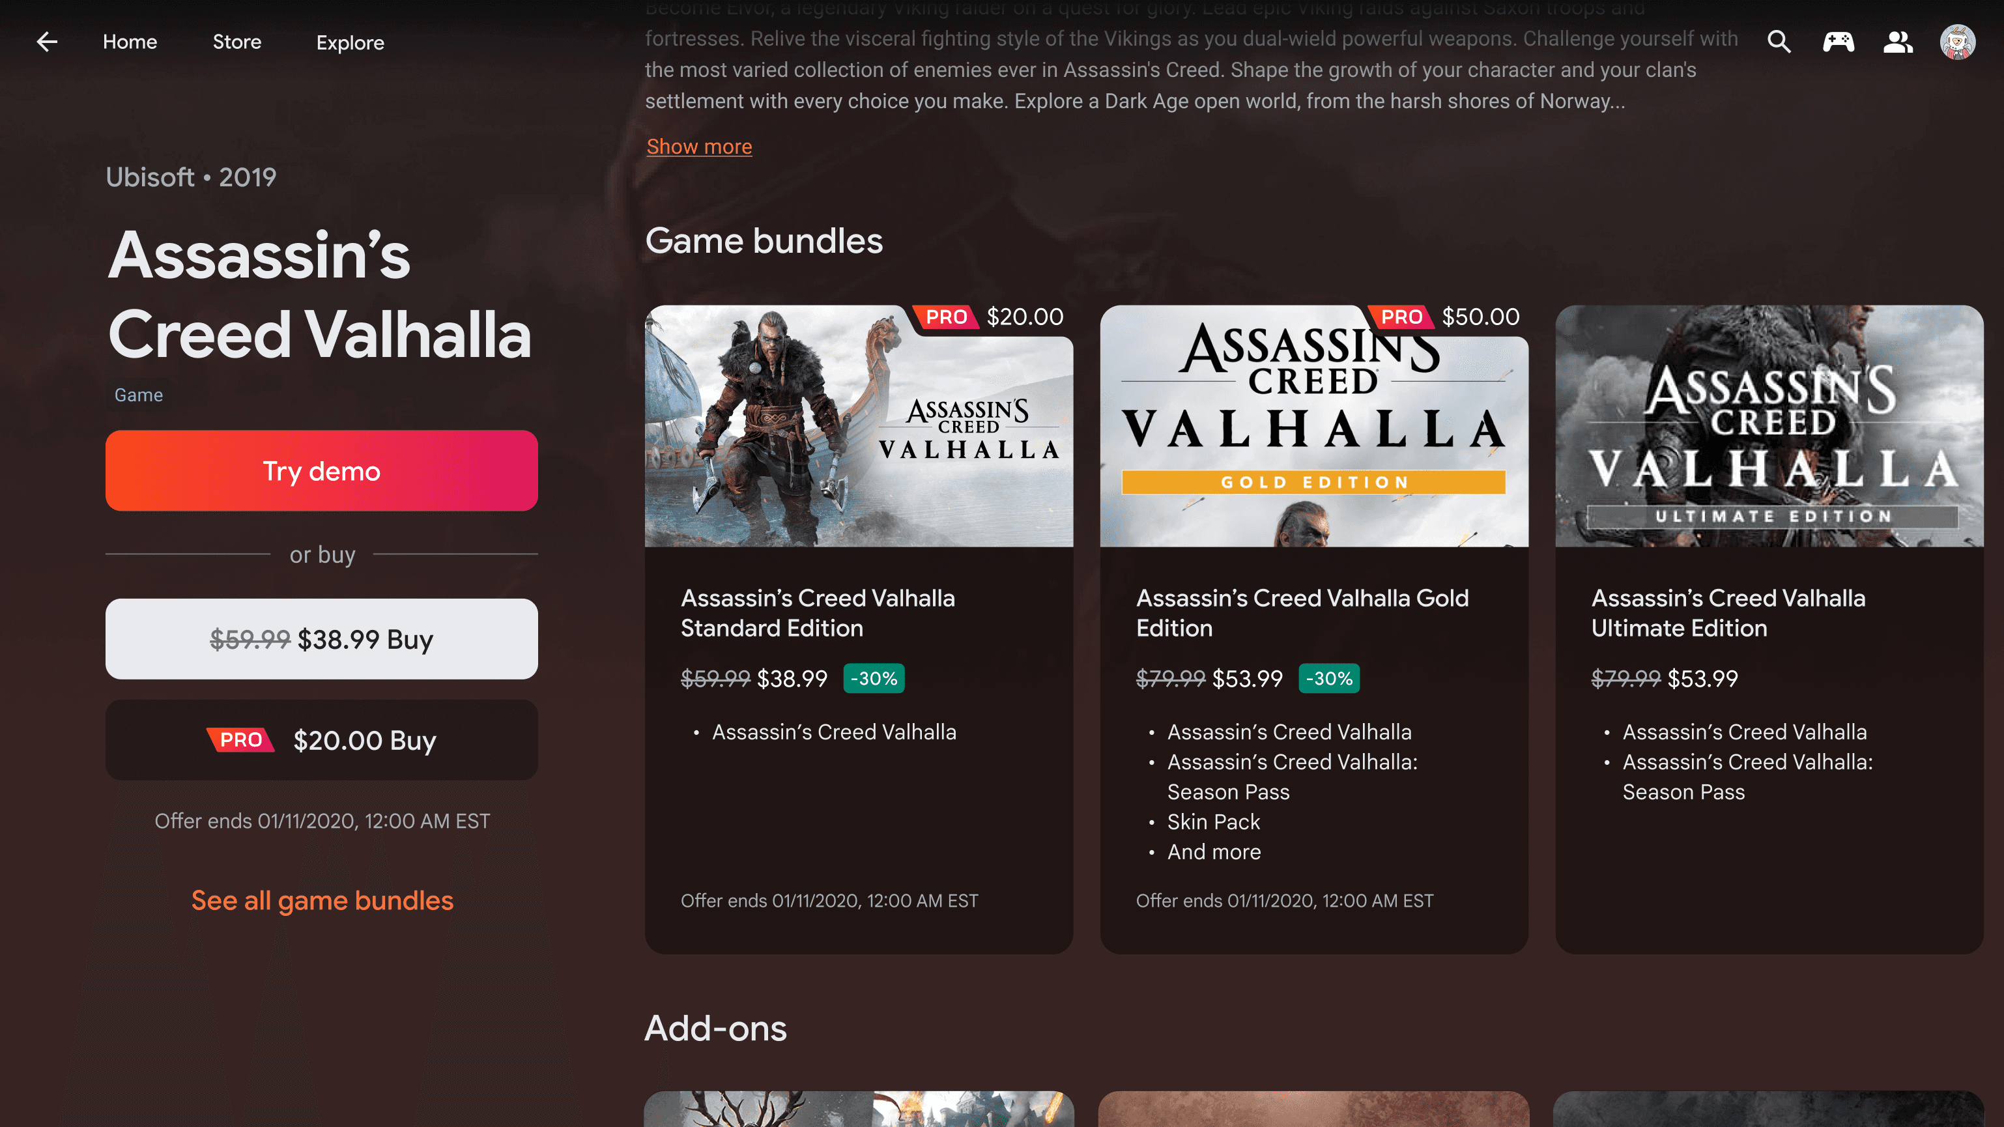Image resolution: width=2004 pixels, height=1127 pixels.
Task: Click PRO badge on Standard Edition card
Action: [946, 317]
